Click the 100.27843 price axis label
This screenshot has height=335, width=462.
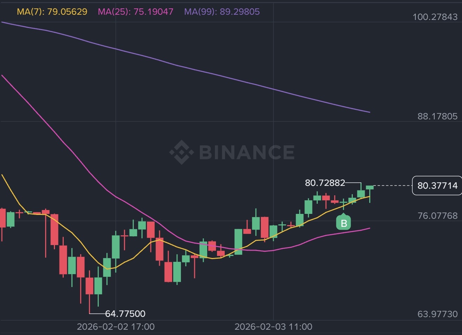click(x=435, y=17)
